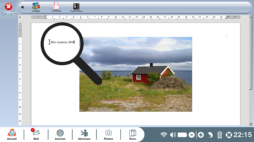Click the scrollbar up arrow
254x142 pixels.
tap(250, 16)
